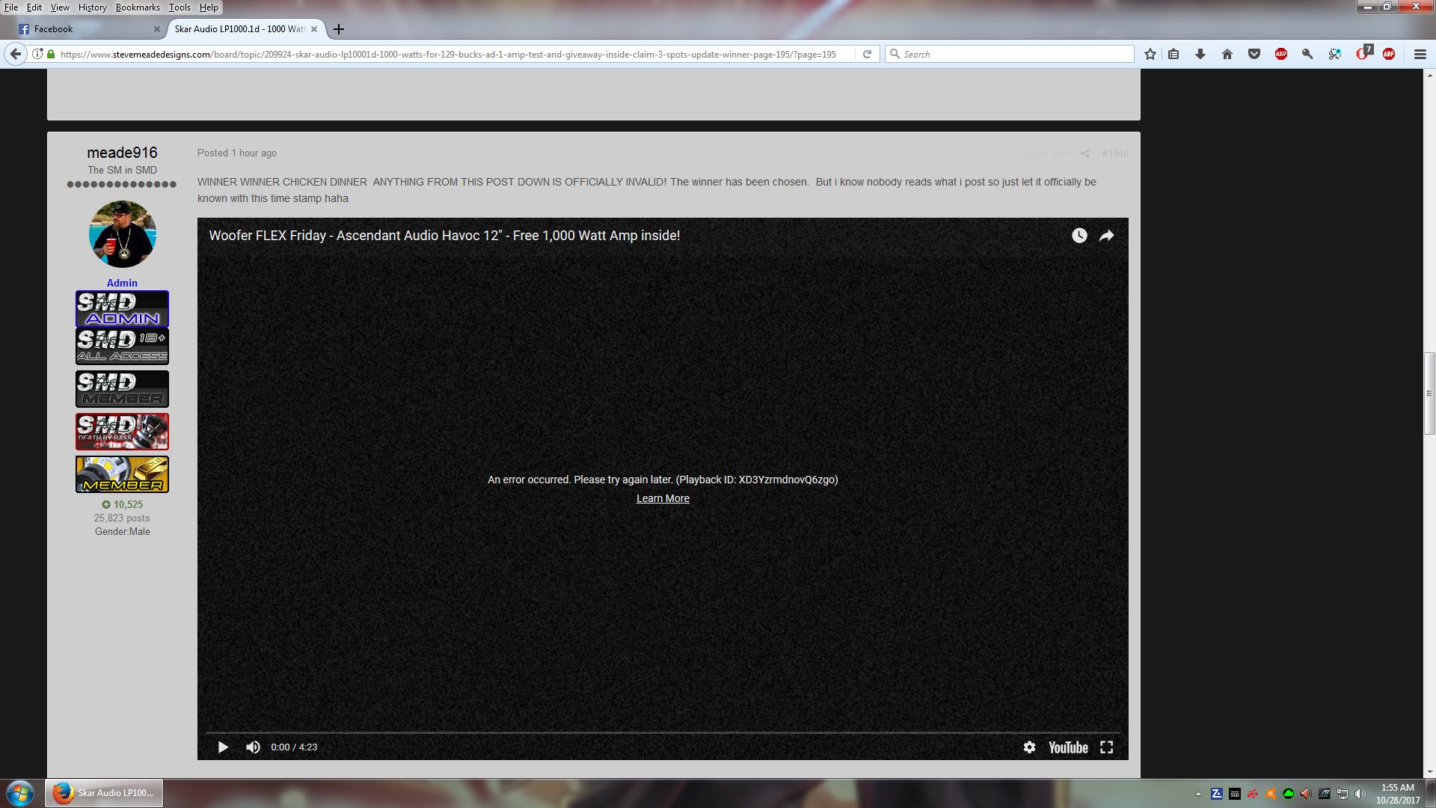
Task: Open video on YouTube via logo
Action: (x=1068, y=747)
